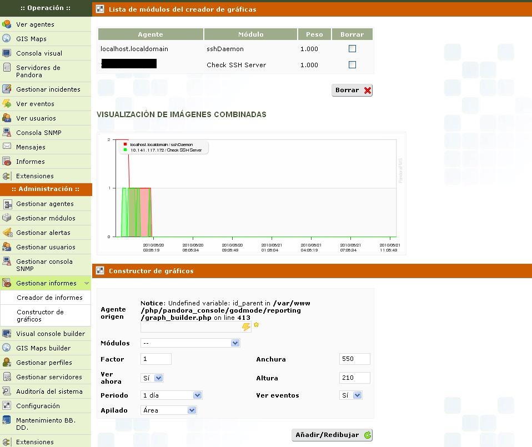Image resolution: width=532 pixels, height=447 pixels.
Task: Click the GIS Maps globe icon
Action: 7,39
